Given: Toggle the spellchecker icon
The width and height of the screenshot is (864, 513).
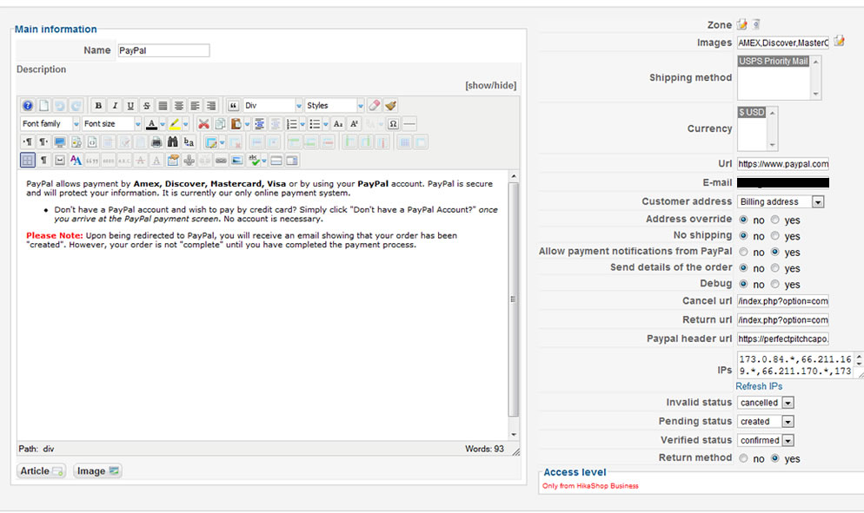Looking at the screenshot, I should [254, 161].
